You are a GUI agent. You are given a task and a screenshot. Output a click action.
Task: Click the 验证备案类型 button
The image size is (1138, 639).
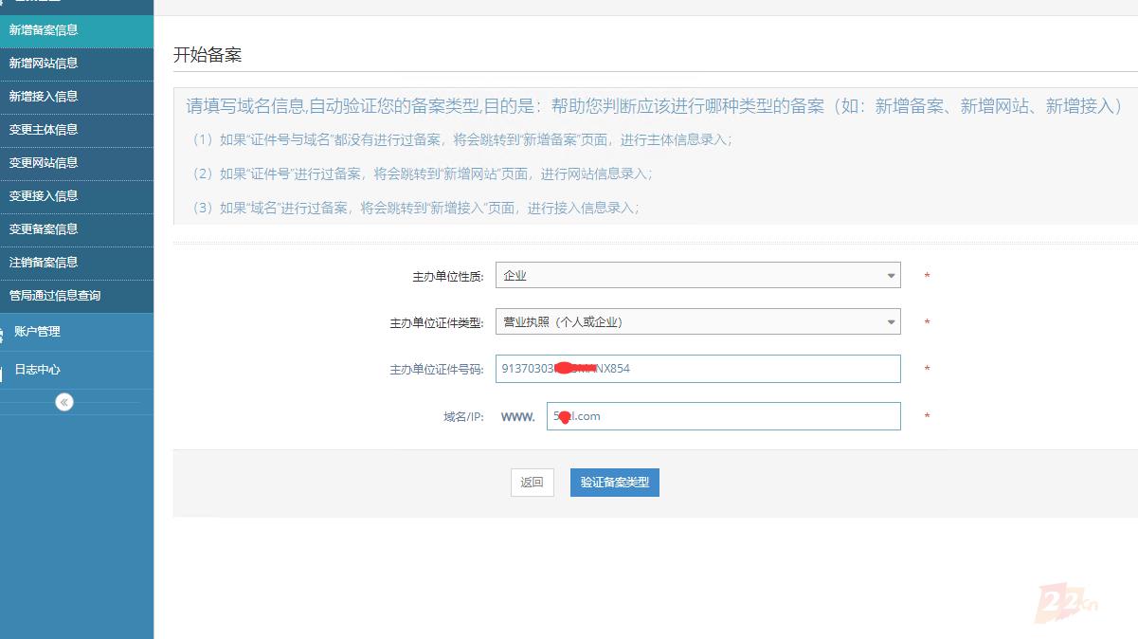(614, 483)
